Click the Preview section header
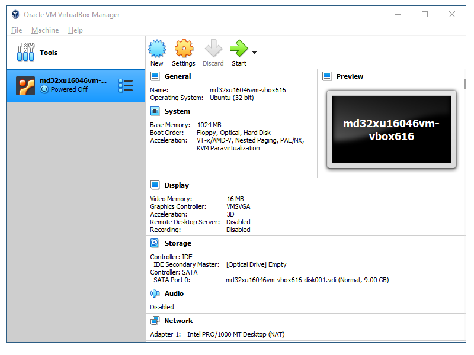 350,76
